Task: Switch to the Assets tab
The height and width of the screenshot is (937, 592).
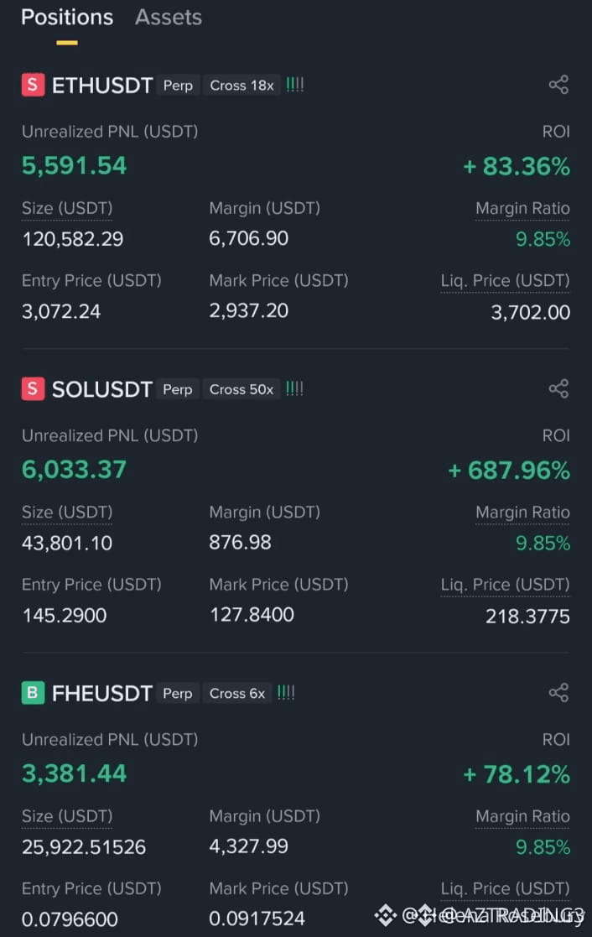Action: pos(169,18)
